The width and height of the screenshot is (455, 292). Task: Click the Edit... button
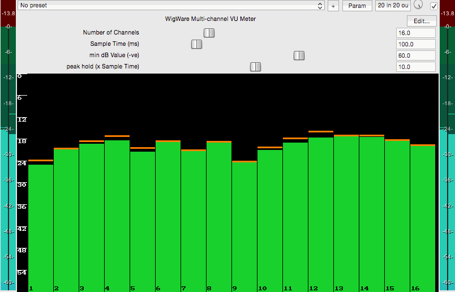422,21
